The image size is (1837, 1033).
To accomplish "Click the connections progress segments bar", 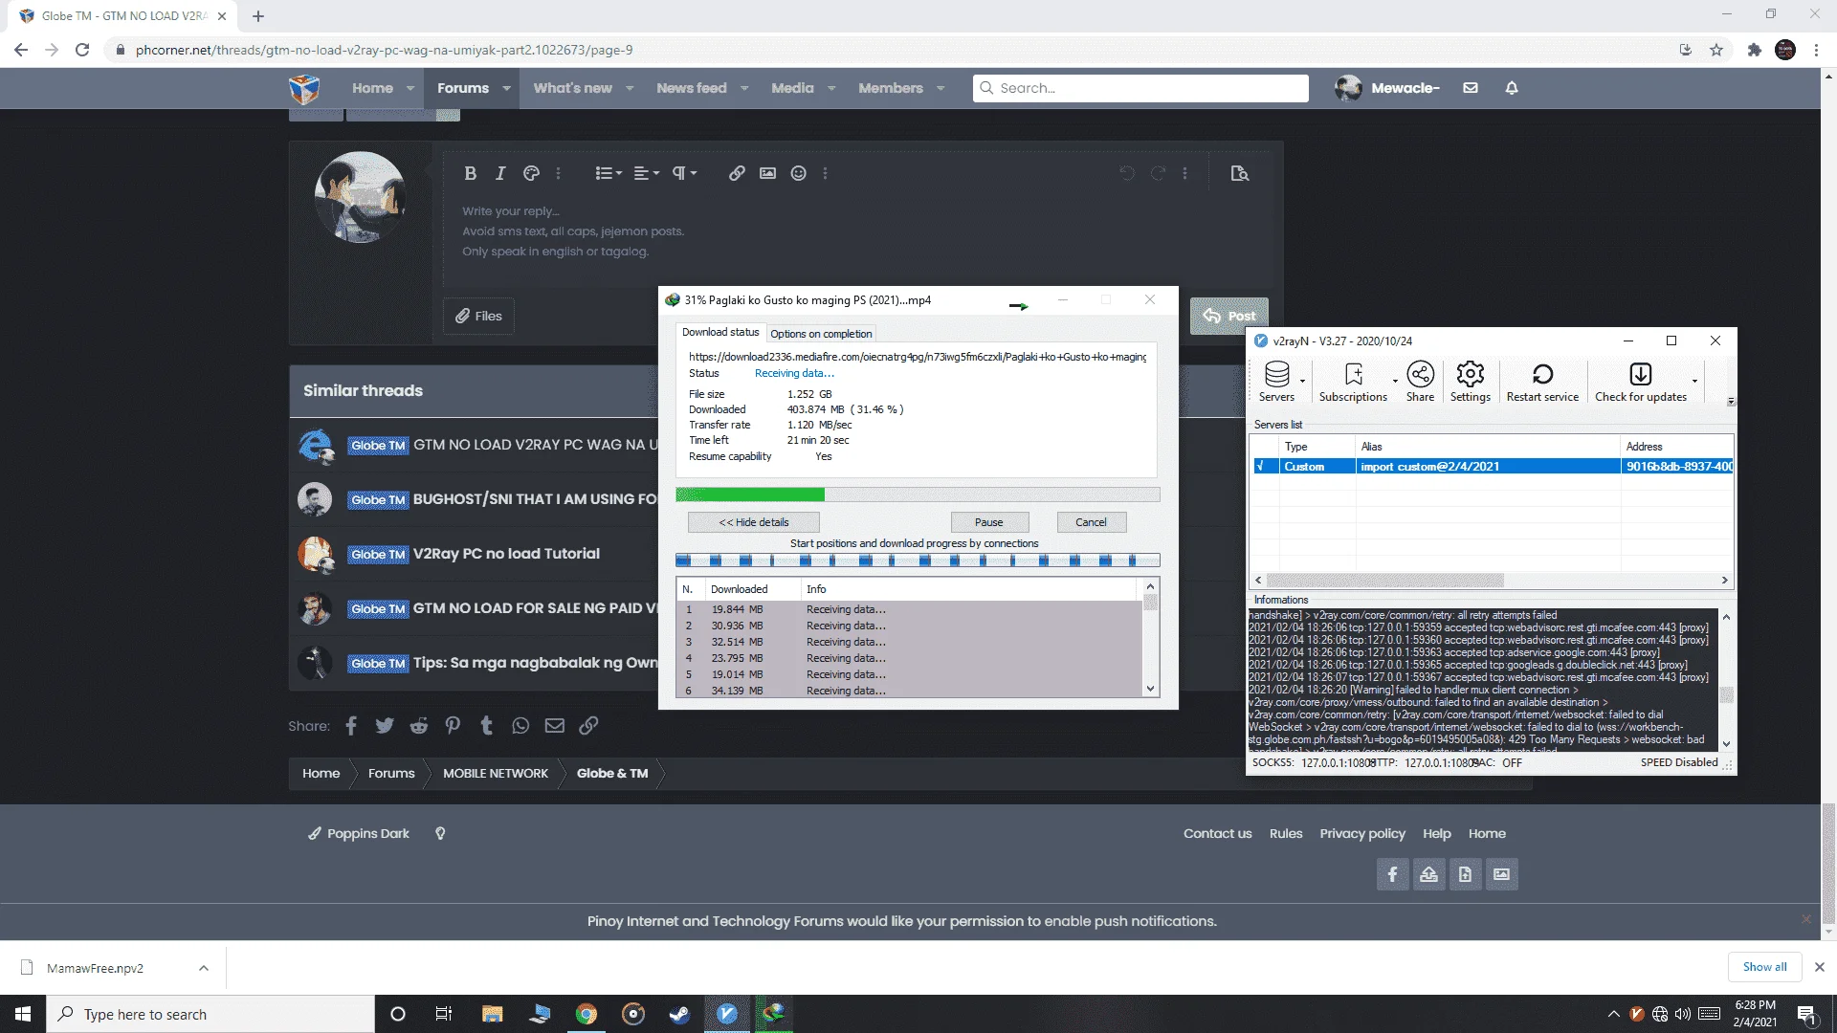I will (918, 560).
